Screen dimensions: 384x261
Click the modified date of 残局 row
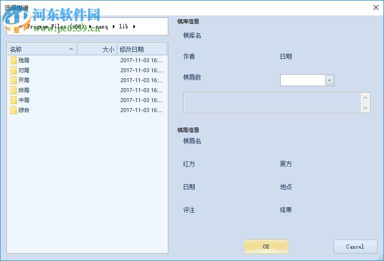pyautogui.click(x=141, y=60)
